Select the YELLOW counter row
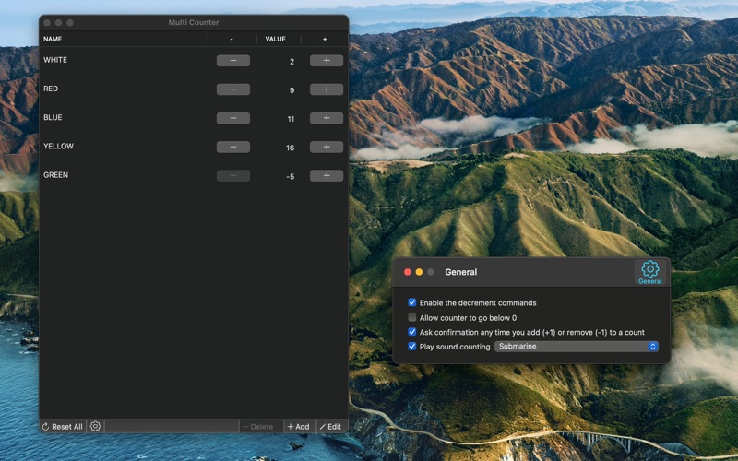Image resolution: width=738 pixels, height=461 pixels. point(120,147)
